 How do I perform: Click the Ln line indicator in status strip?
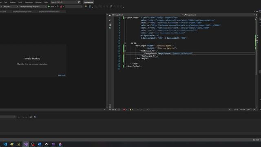click(236, 110)
